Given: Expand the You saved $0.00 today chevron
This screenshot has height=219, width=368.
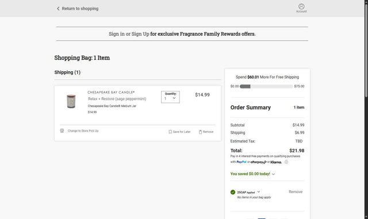Looking at the screenshot, I should [x=274, y=174].
